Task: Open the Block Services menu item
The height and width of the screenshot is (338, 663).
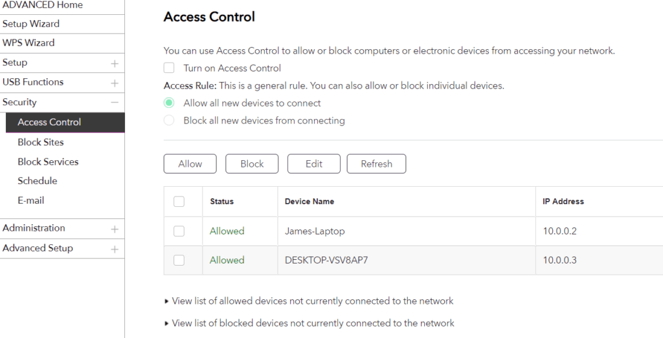Action: click(48, 162)
